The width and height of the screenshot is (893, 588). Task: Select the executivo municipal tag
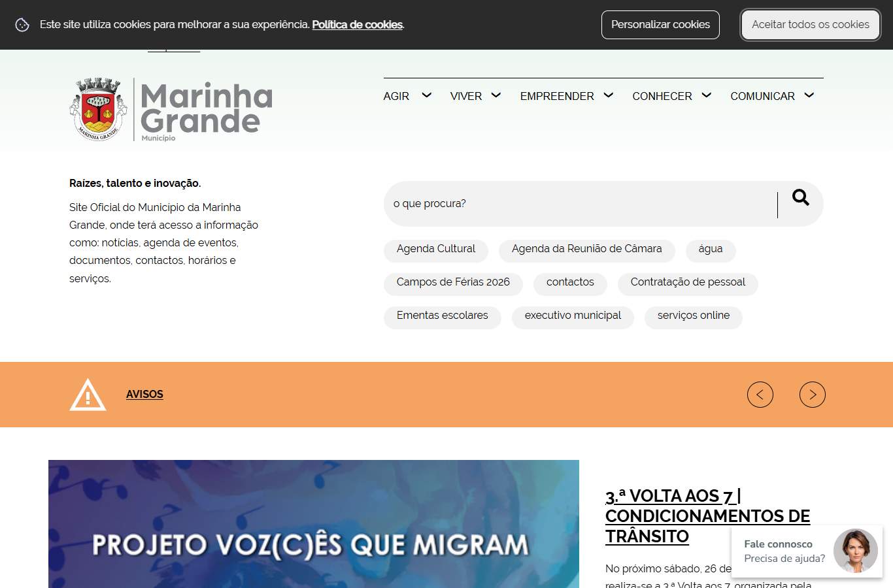pyautogui.click(x=573, y=316)
